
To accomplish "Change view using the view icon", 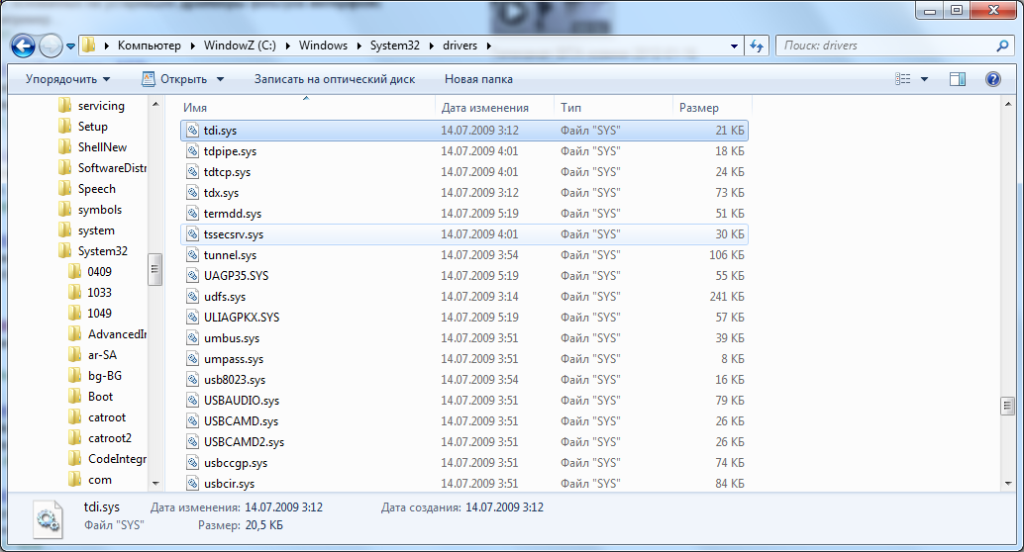I will [x=903, y=79].
